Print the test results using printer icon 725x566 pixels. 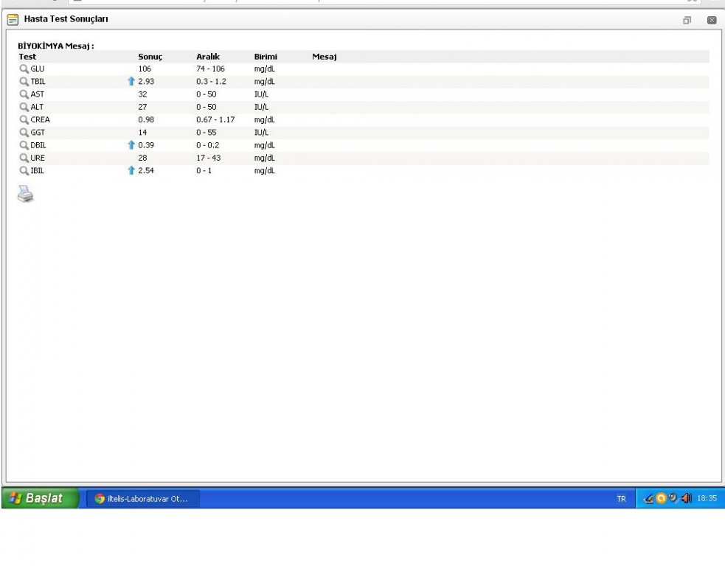[26, 194]
